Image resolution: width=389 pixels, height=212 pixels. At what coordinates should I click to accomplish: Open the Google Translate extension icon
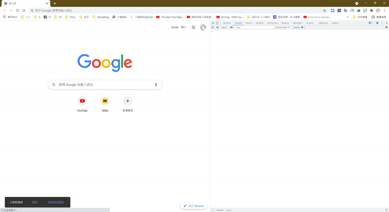pos(345,10)
